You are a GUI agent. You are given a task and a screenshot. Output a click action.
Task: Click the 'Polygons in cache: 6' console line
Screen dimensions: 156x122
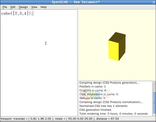point(93,90)
